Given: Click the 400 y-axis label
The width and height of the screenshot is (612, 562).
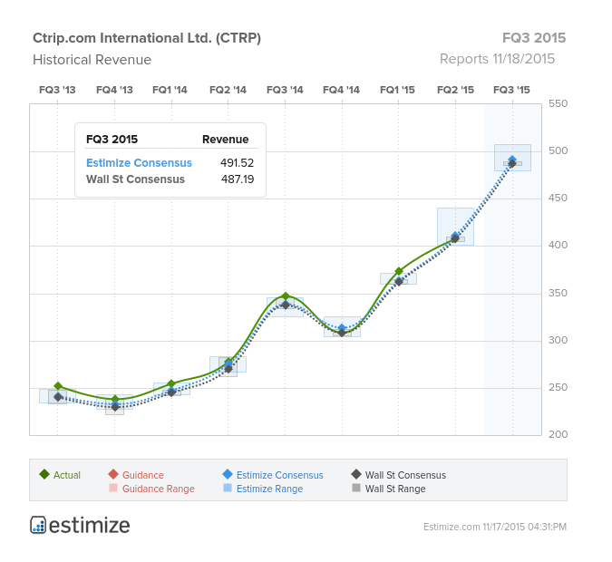Looking at the screenshot, I should click(558, 246).
